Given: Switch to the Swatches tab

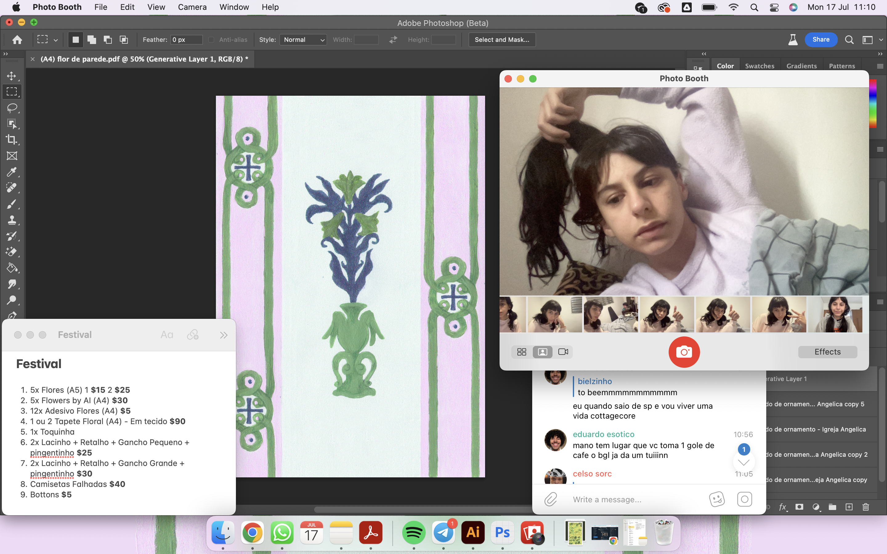Looking at the screenshot, I should coord(759,66).
